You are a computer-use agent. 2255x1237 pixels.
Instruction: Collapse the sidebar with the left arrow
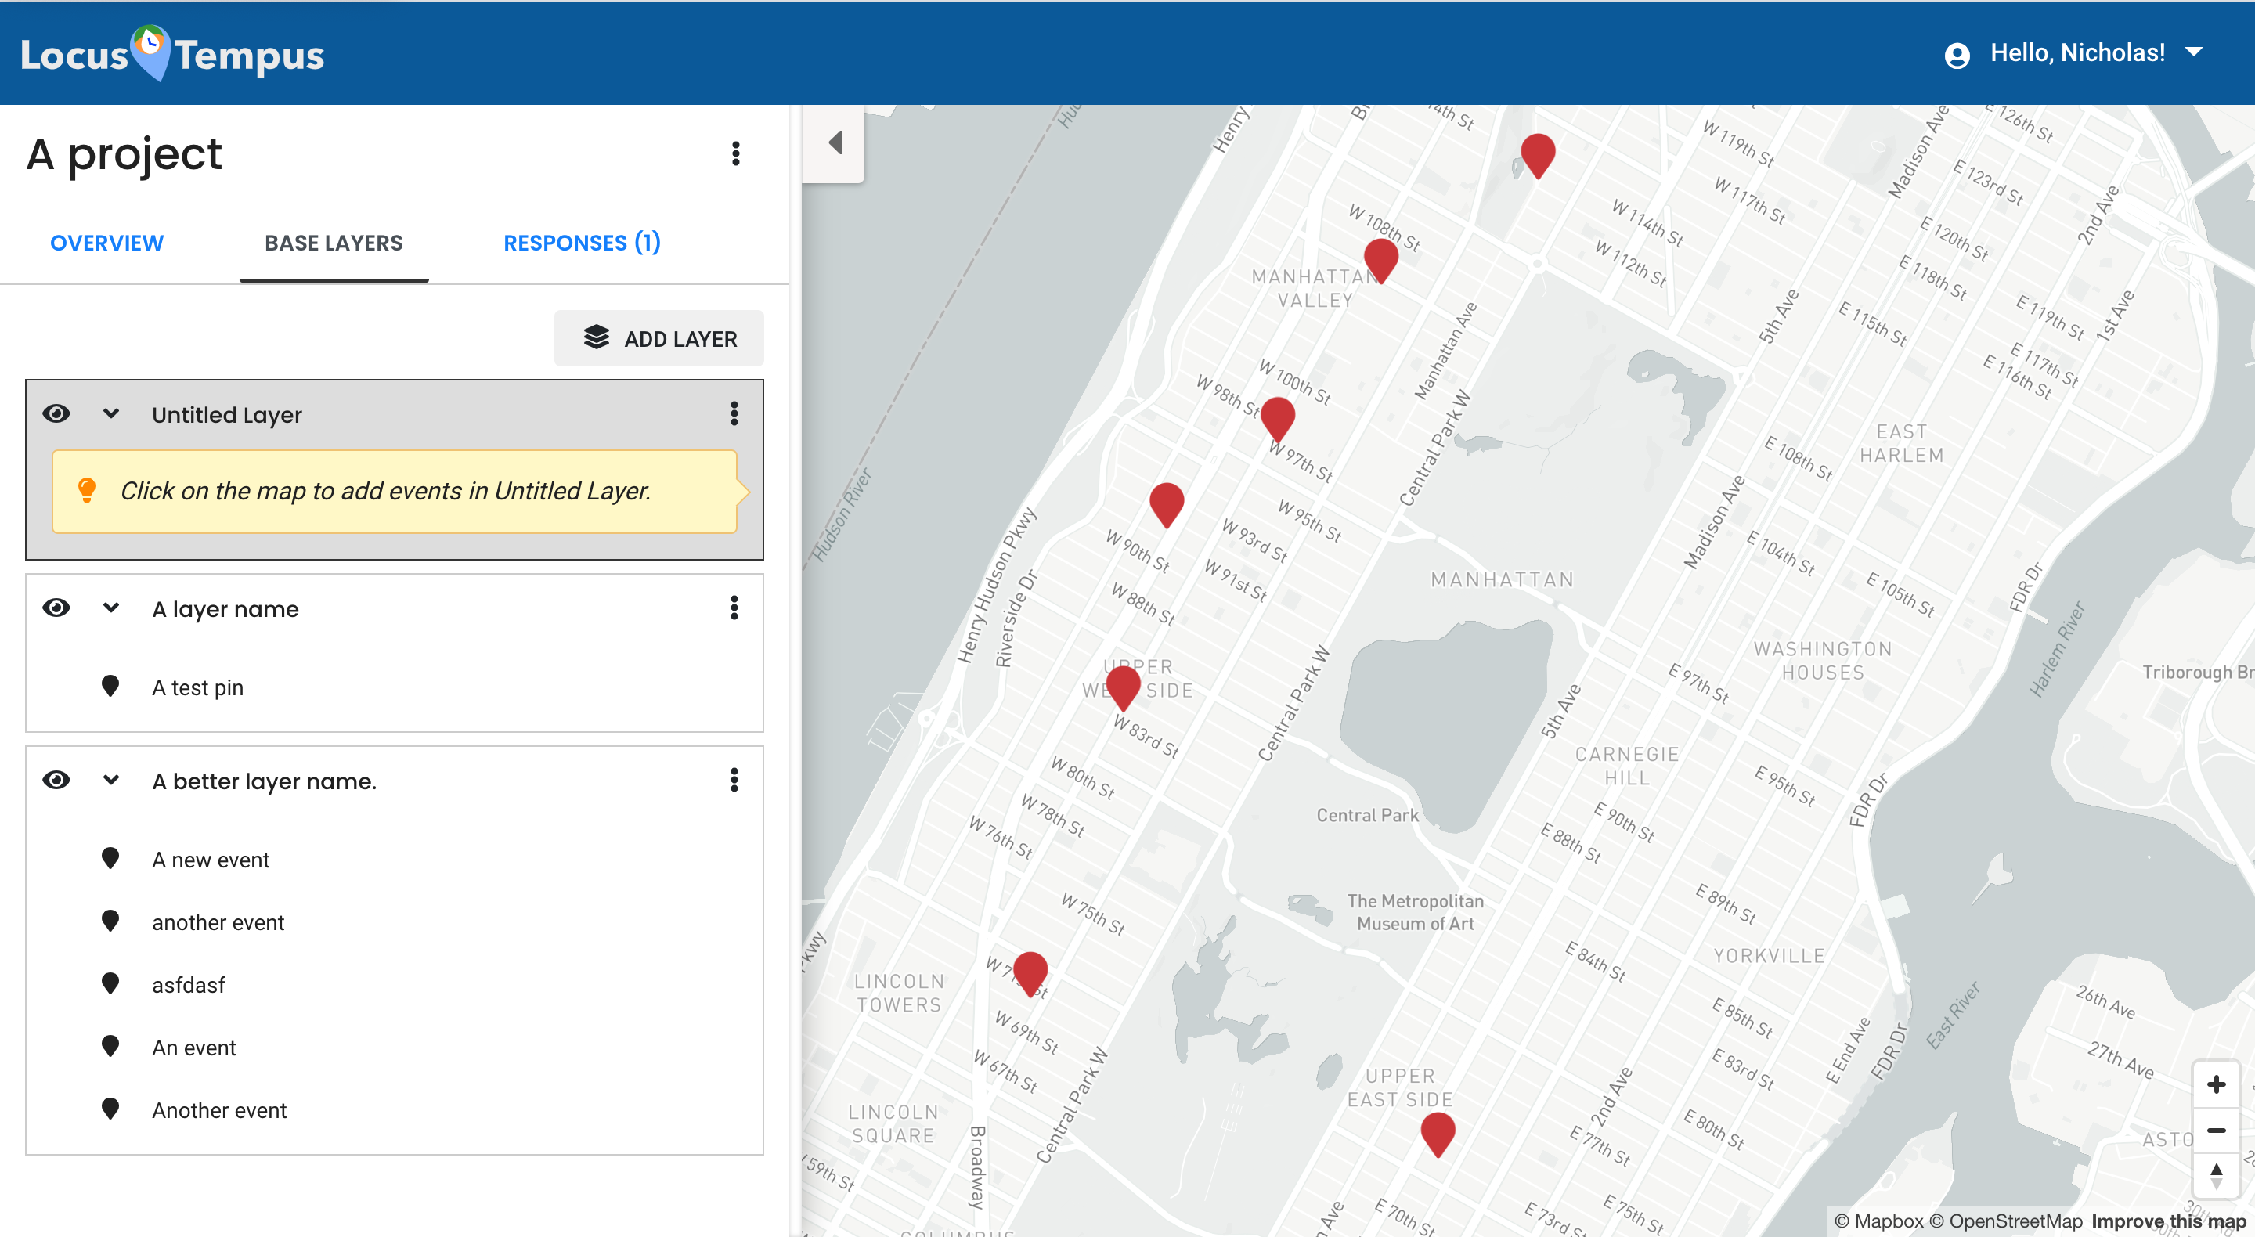(x=835, y=142)
